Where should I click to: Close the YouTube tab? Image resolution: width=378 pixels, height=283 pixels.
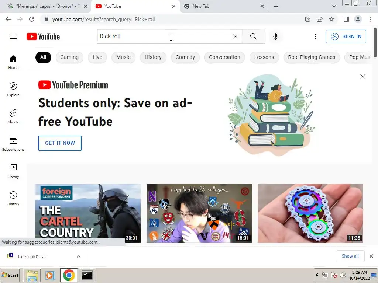point(173,6)
